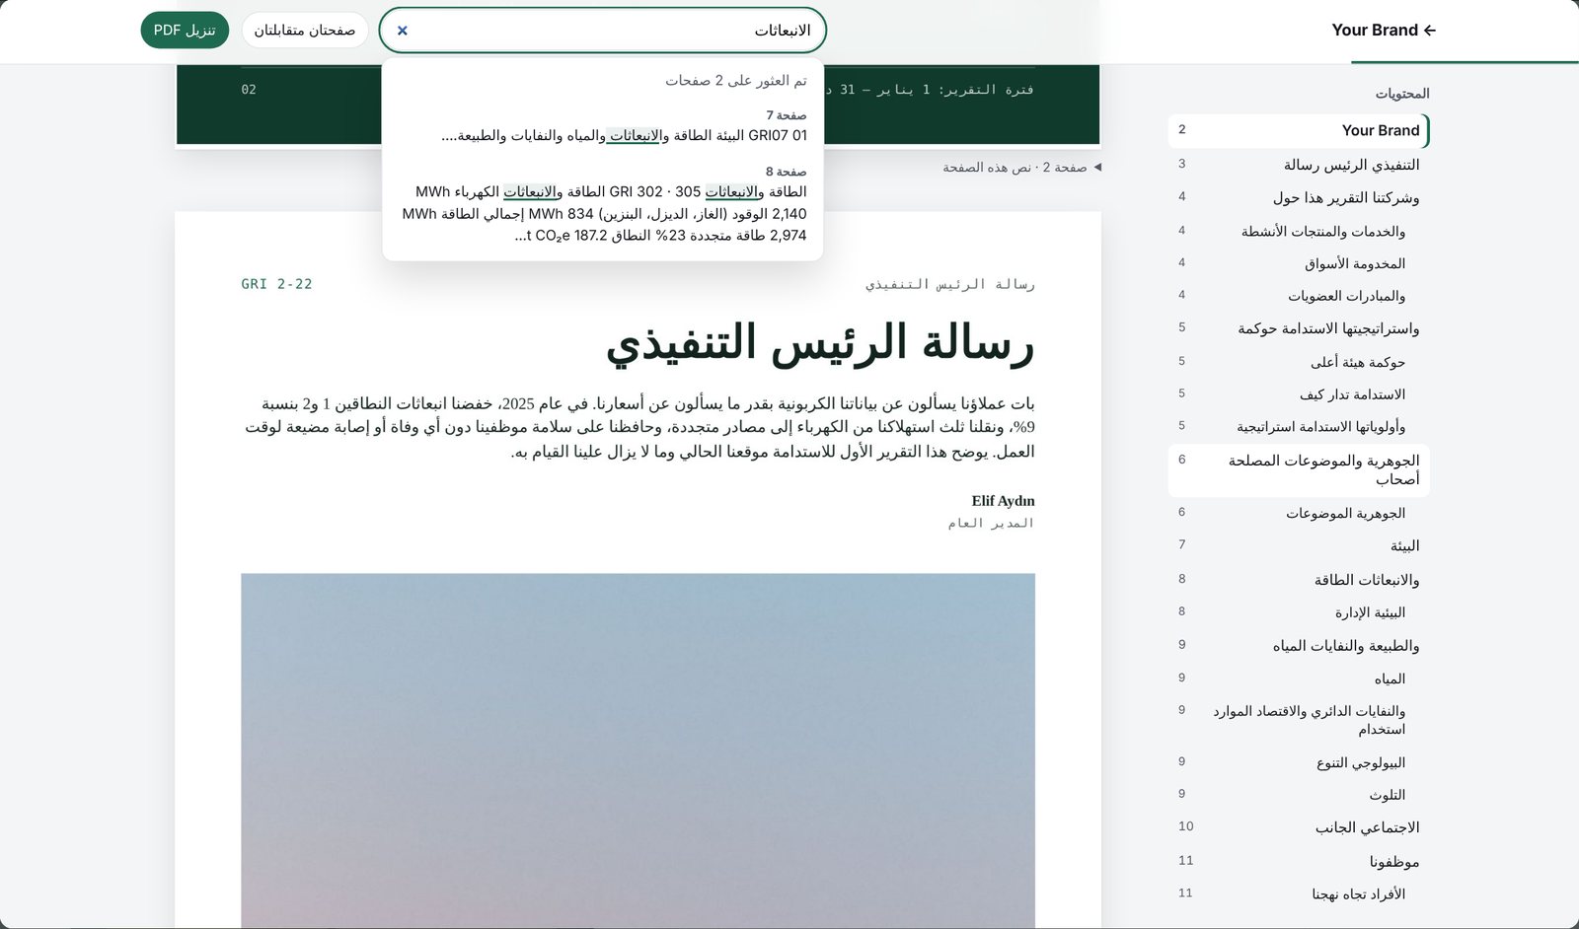The width and height of the screenshot is (1579, 929).
Task: Open المياه والنفايات والطبيعة contents entry
Action: pos(1298,646)
